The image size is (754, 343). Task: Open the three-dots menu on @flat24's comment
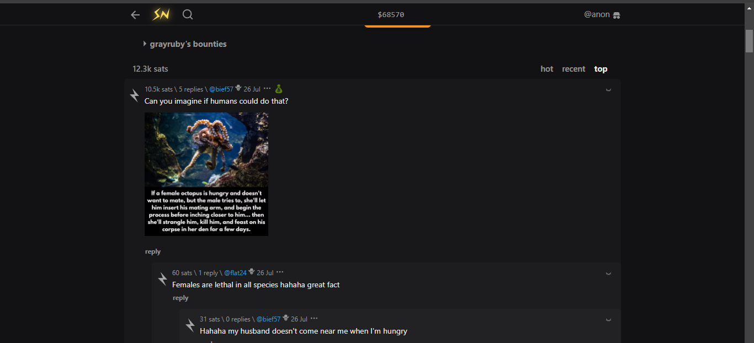pos(280,272)
